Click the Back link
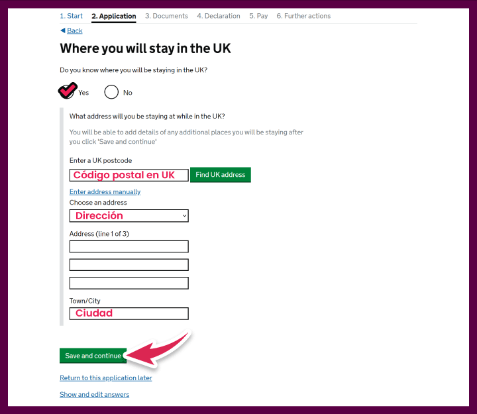This screenshot has height=414, width=477. (75, 30)
